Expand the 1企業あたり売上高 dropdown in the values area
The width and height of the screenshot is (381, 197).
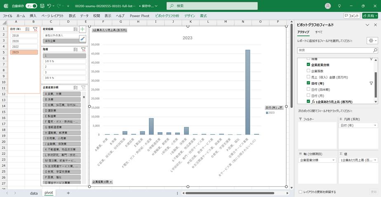pos(375,159)
